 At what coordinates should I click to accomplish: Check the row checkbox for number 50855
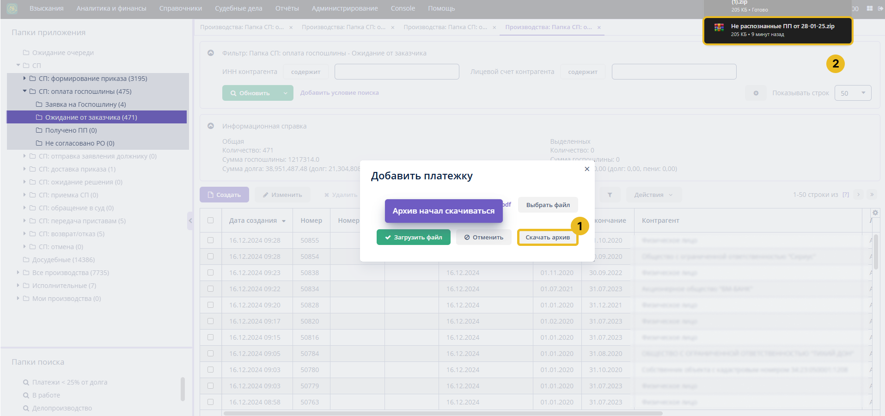point(211,240)
